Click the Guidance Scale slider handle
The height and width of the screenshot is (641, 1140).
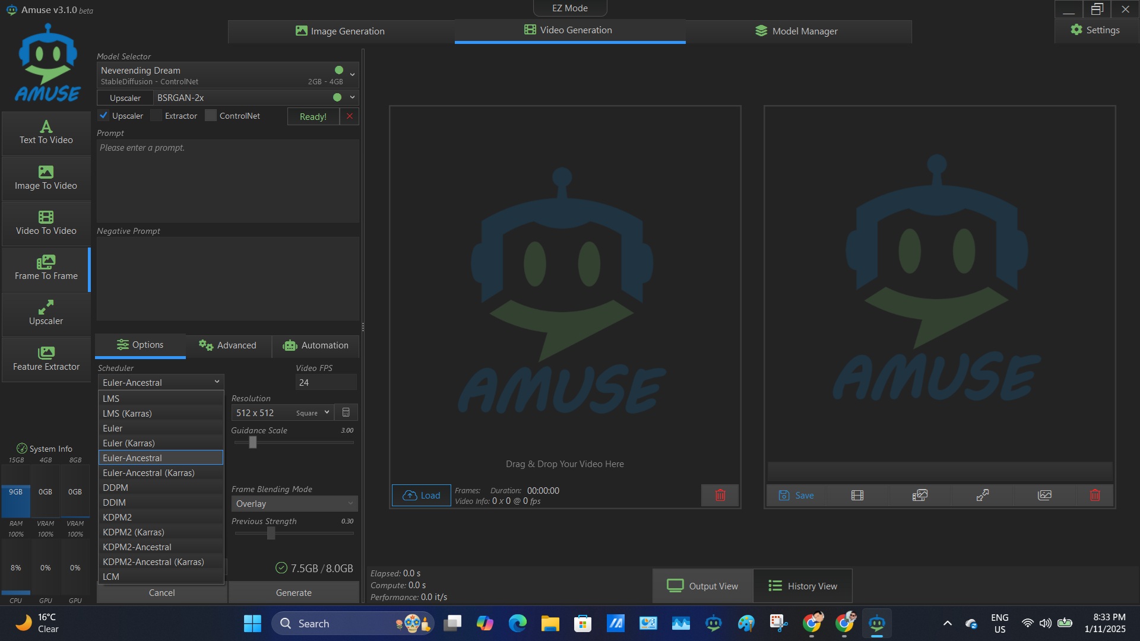(253, 442)
